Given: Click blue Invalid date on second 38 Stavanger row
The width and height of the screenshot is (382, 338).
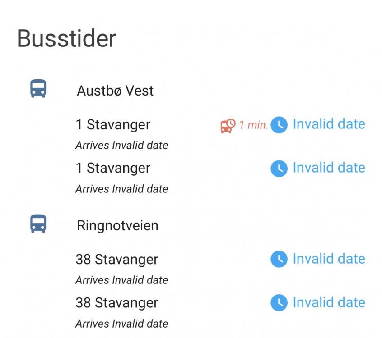Looking at the screenshot, I should [329, 302].
